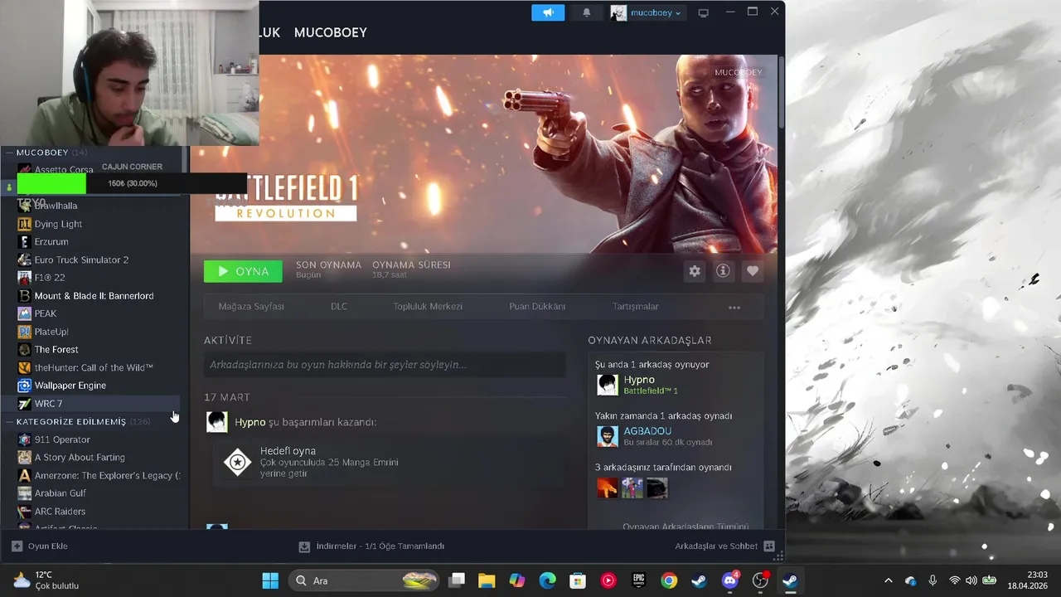This screenshot has height=597, width=1061.
Task: Collapse the KATEGORİZE EDİLMEMİŞ category
Action: coord(9,422)
